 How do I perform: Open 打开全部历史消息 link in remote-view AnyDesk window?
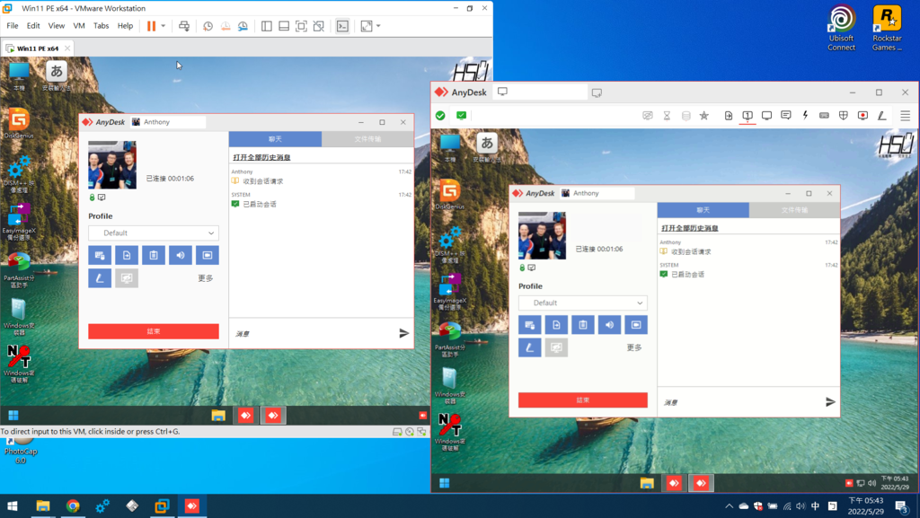690,228
